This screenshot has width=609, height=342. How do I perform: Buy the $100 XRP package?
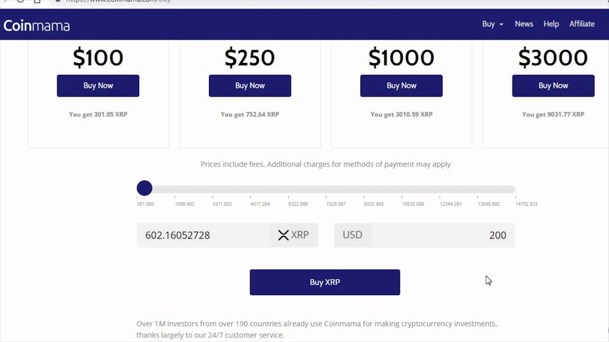(98, 85)
